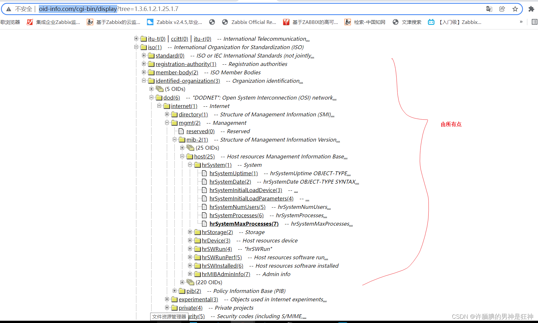538x323 pixels.
Task: Expand the pib(2) node
Action: coord(175,291)
